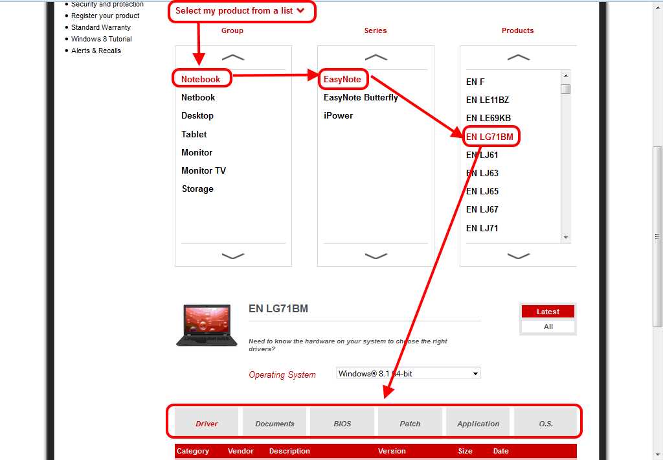Click the Group list down chevron
This screenshot has width=663, height=460.
coord(233,256)
